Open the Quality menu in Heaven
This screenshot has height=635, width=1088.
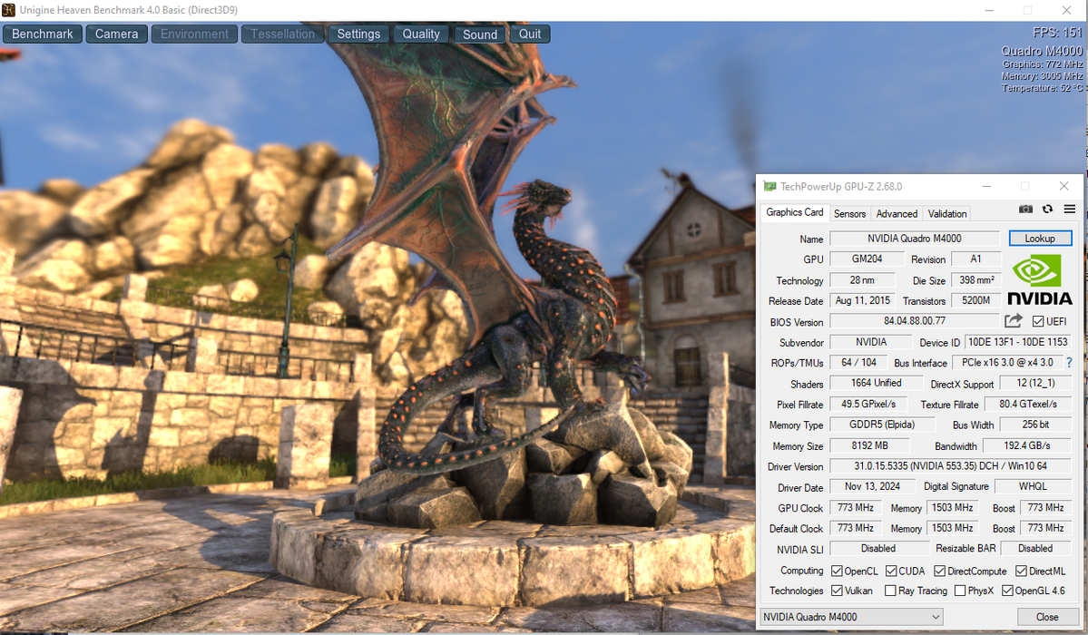coord(421,34)
